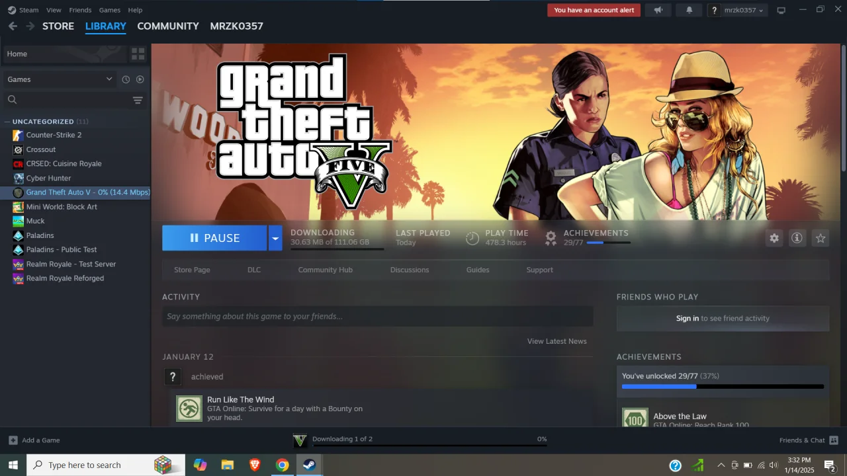Click the GTA V download thumbnail icon
Viewport: 847px width, 476px height.
click(x=300, y=440)
